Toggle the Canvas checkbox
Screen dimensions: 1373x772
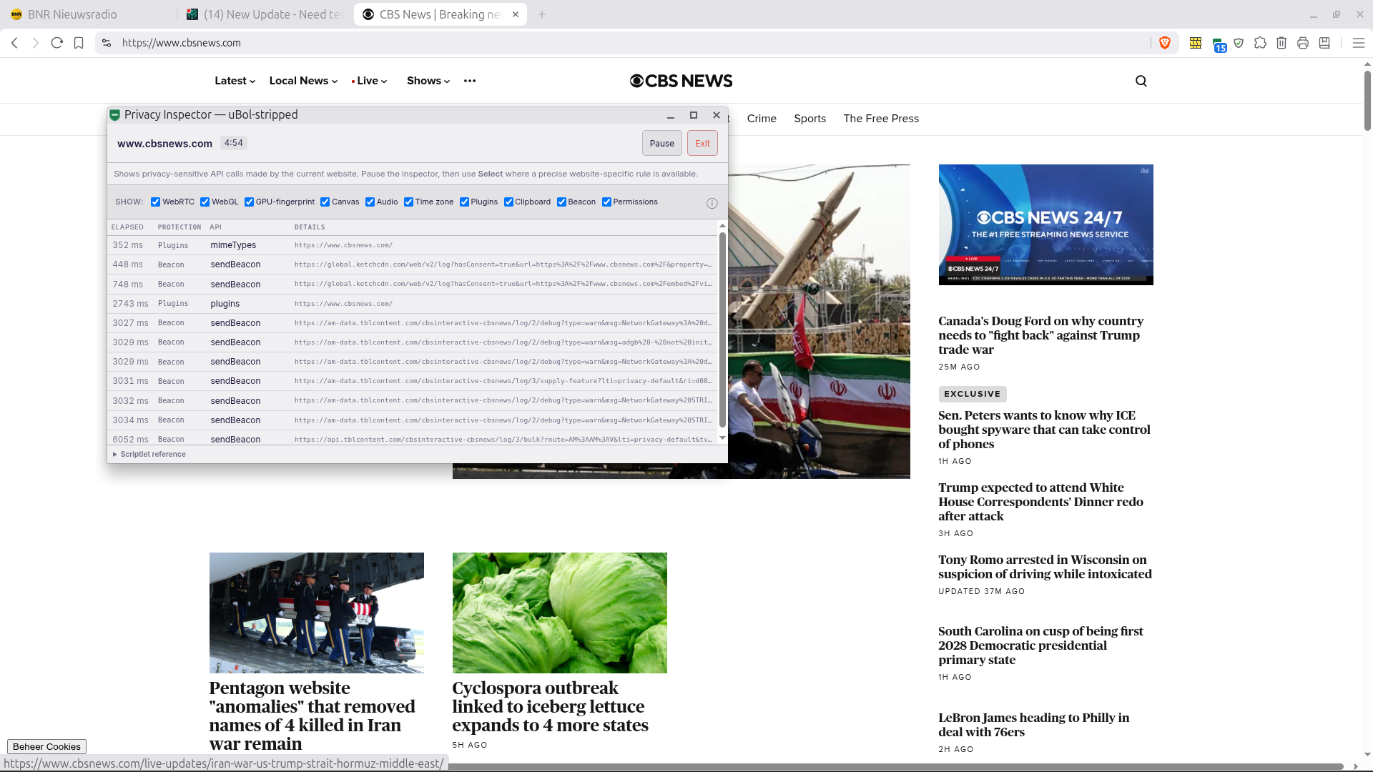tap(325, 202)
